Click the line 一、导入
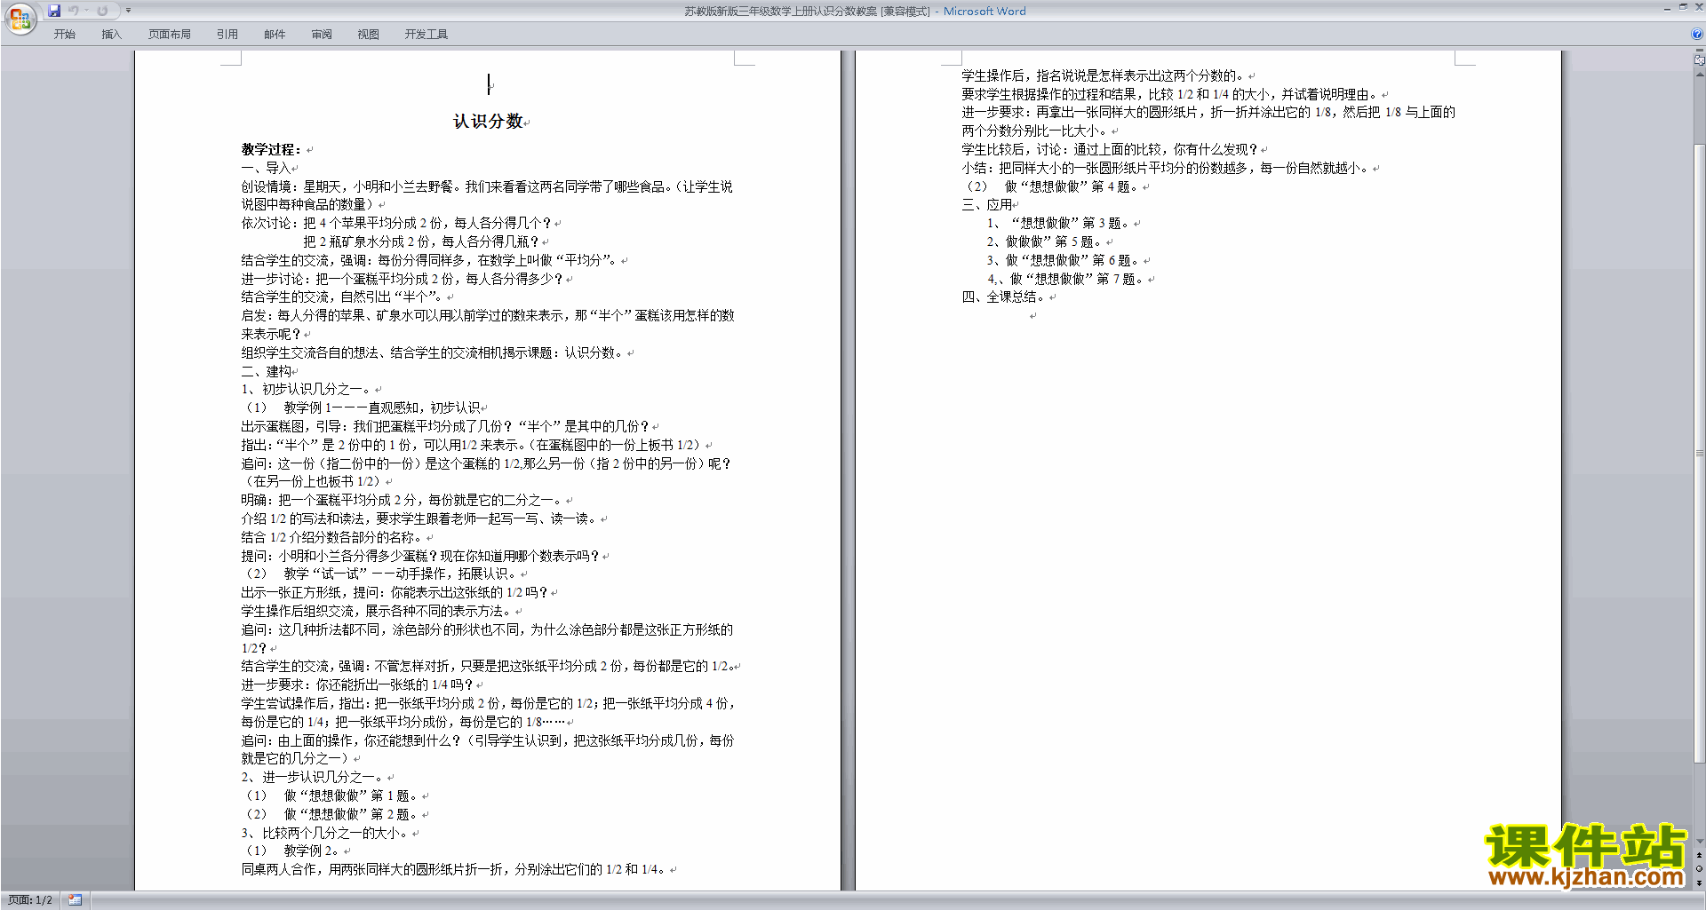 (266, 168)
